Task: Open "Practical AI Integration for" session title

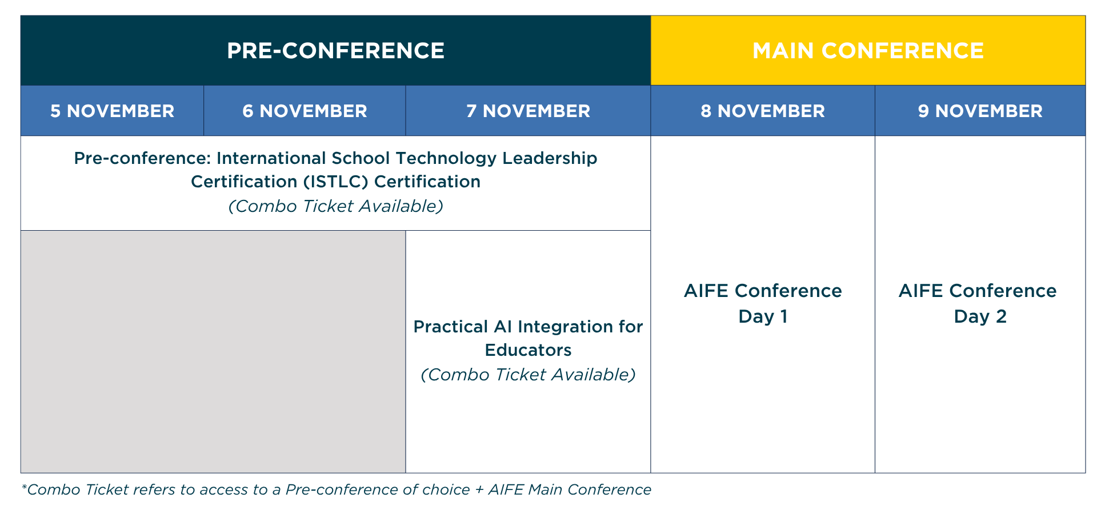Action: click(528, 327)
